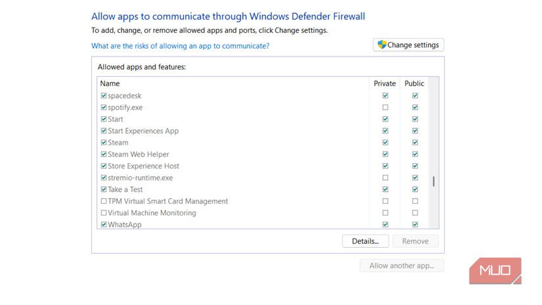Uncheck Private for WhatsApp
Image resolution: width=542 pixels, height=305 pixels.
pyautogui.click(x=385, y=225)
